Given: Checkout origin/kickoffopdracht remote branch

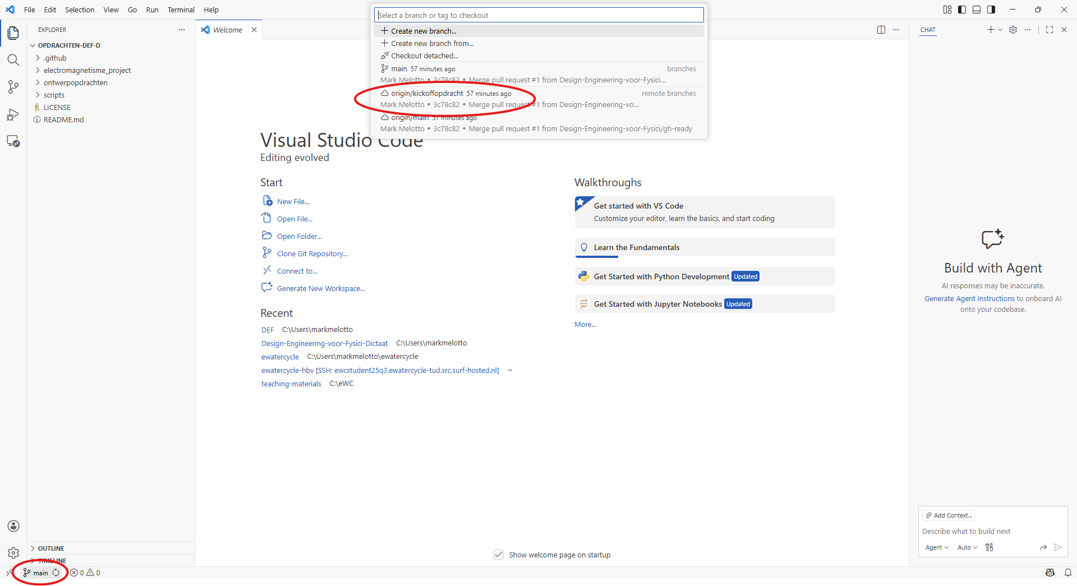Looking at the screenshot, I should pyautogui.click(x=539, y=99).
